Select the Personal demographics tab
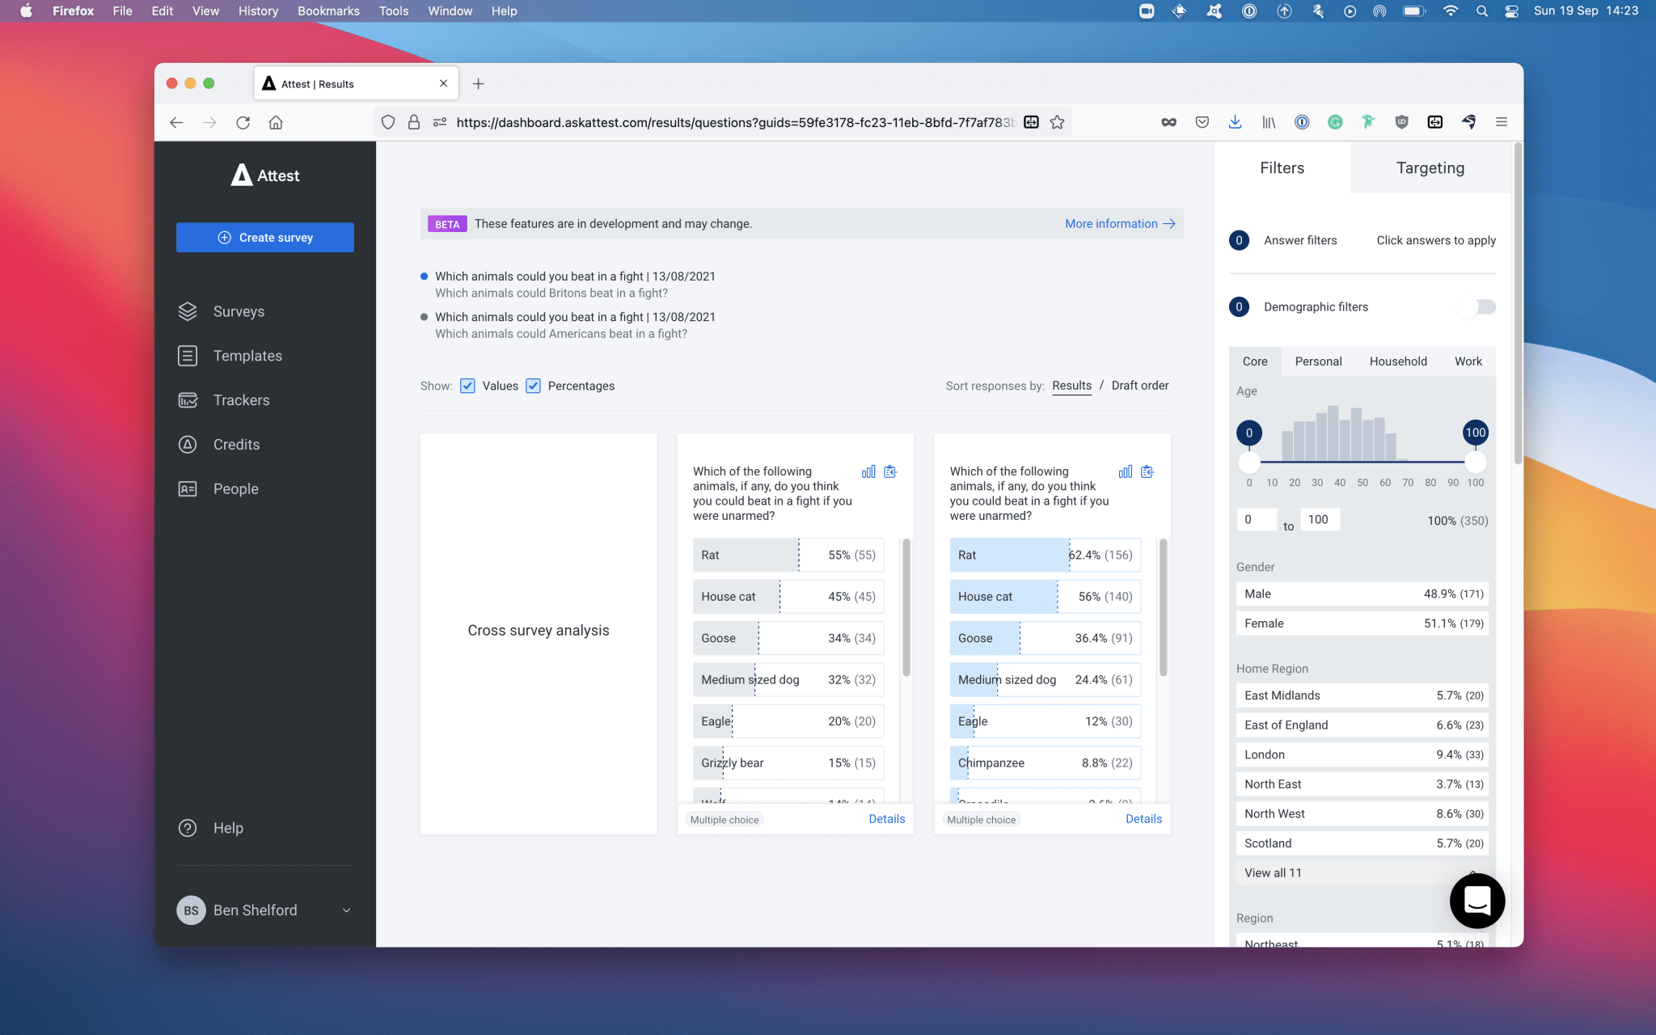The width and height of the screenshot is (1656, 1035). (x=1318, y=361)
